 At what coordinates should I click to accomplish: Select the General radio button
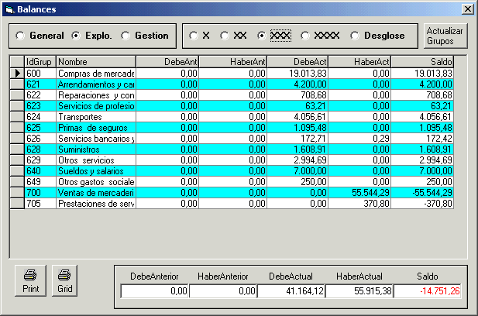click(x=22, y=36)
